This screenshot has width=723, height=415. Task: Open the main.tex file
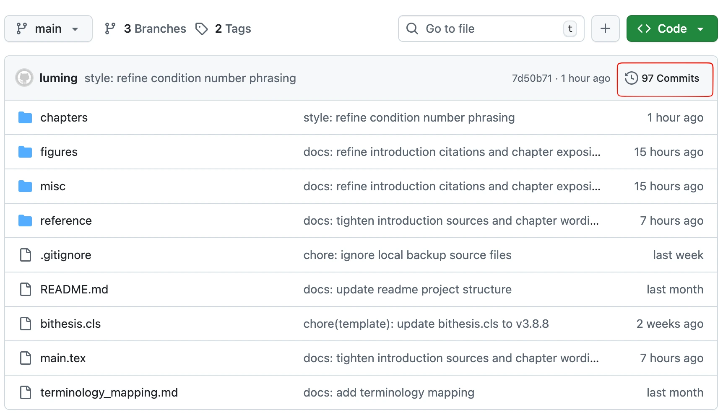(x=63, y=358)
